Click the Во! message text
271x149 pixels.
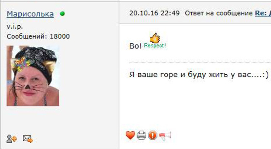point(135,46)
